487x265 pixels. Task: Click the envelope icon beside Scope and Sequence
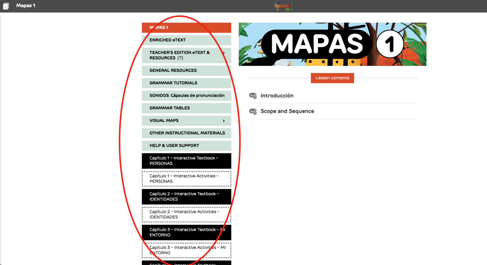coord(253,111)
